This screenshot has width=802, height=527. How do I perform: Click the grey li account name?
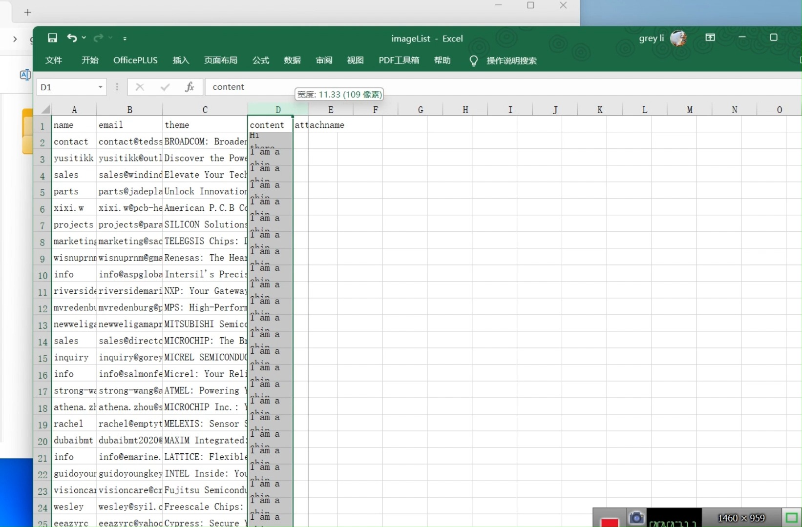(x=652, y=38)
